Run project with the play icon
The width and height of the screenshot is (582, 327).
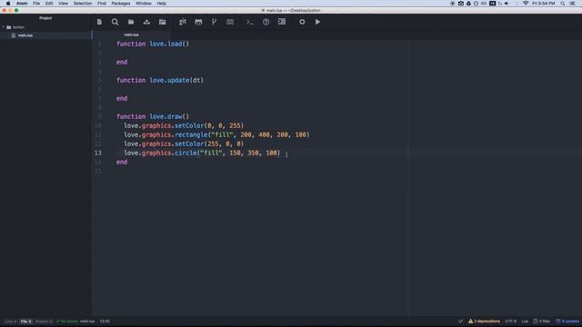317,22
